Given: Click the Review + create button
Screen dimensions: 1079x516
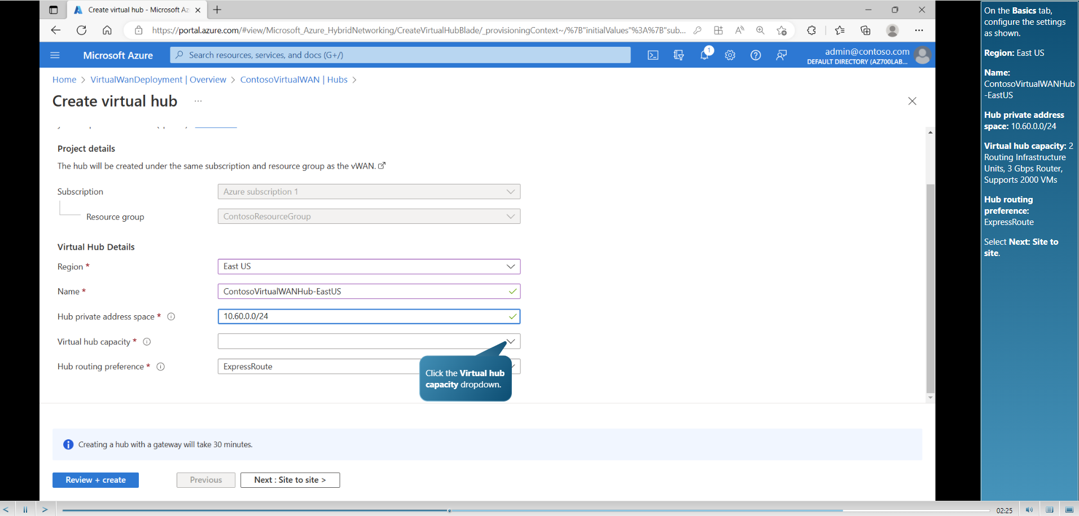Looking at the screenshot, I should [x=95, y=480].
